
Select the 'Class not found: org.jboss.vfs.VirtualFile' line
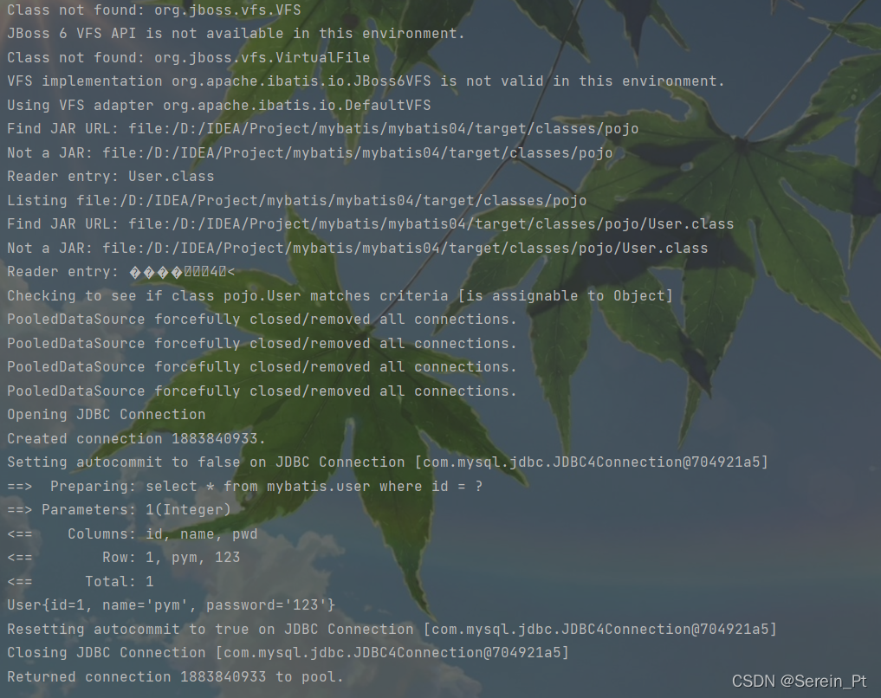tap(189, 58)
